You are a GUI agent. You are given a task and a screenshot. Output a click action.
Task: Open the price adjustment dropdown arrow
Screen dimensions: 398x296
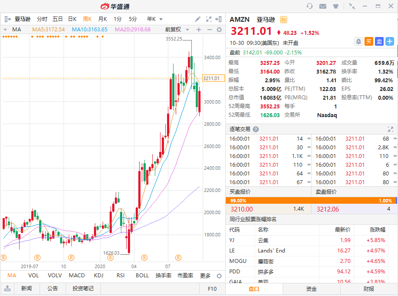(187, 30)
